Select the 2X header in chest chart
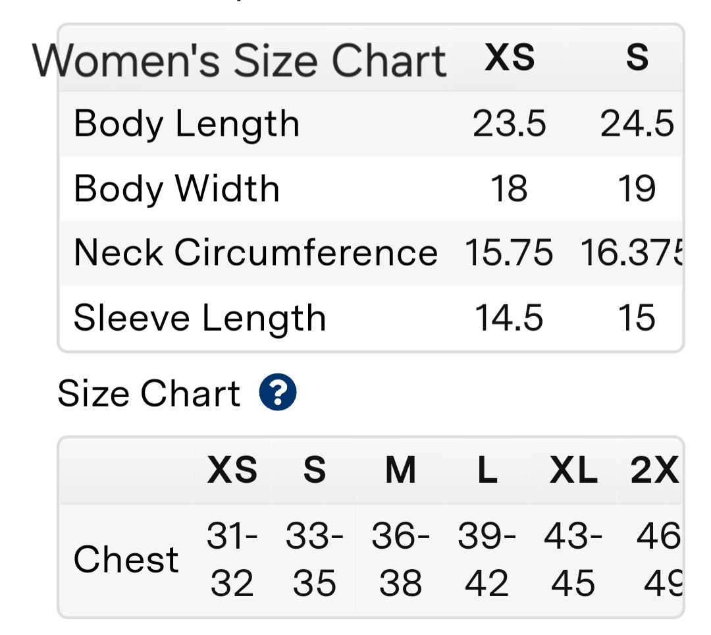The image size is (711, 635). pos(655,470)
